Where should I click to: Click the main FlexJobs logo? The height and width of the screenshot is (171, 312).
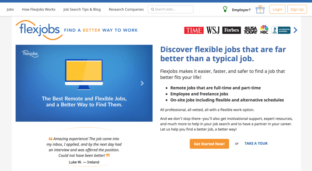[x=39, y=30]
